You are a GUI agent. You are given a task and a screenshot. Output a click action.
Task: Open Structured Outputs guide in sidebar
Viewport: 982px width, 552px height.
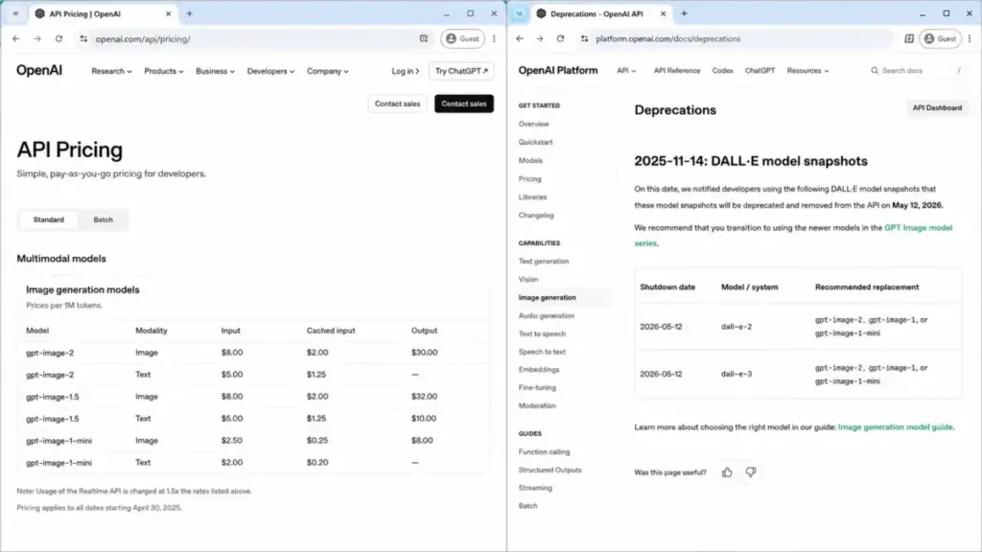549,470
